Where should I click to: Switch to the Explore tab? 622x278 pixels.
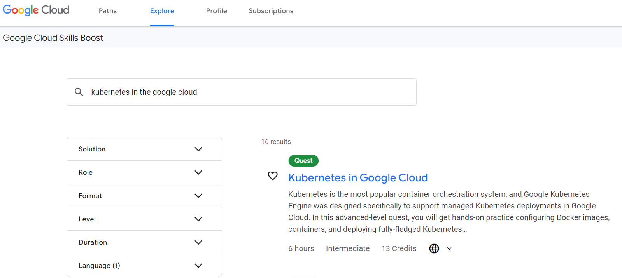(162, 11)
